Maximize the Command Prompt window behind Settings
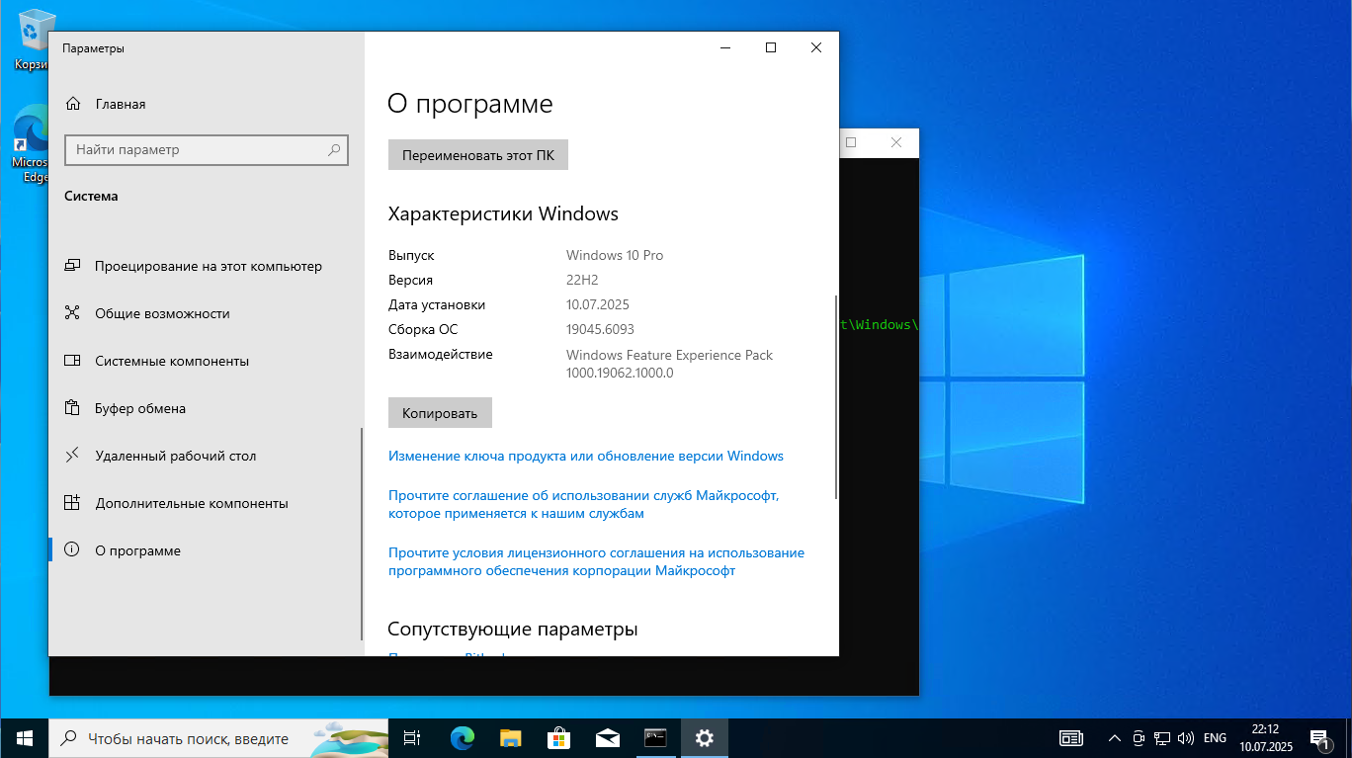 tap(851, 142)
